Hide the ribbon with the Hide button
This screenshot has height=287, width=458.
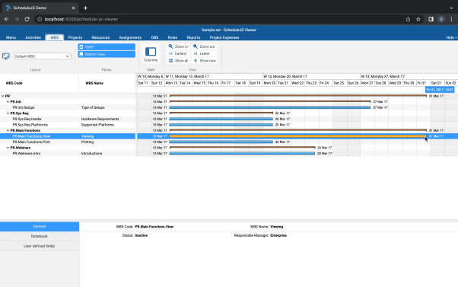[451, 37]
